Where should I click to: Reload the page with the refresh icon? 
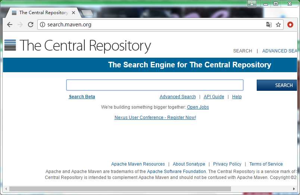point(31,25)
